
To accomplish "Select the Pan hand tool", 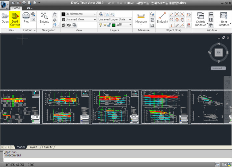I will pos(55,14).
